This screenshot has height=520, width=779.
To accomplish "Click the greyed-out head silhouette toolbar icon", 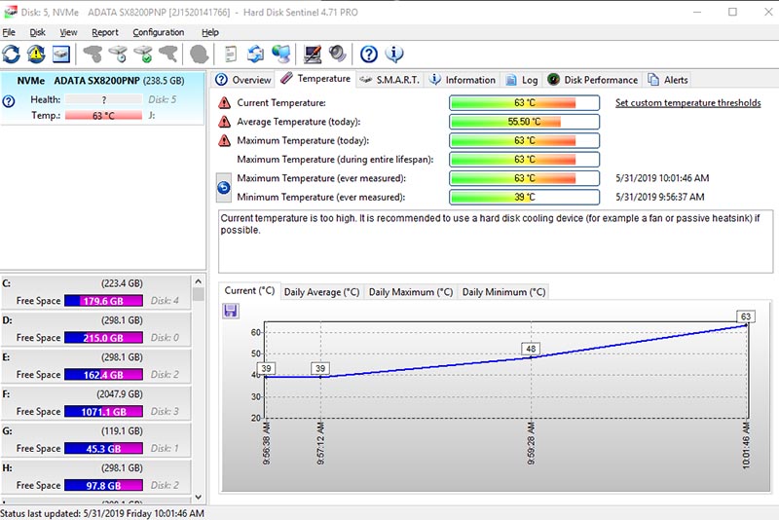I will (x=199, y=55).
